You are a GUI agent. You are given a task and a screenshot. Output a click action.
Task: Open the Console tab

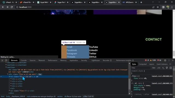24,60
